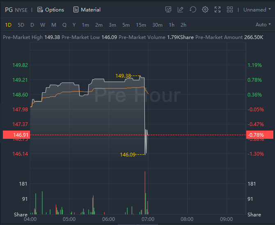Switch to the D daily chart

(x=32, y=25)
